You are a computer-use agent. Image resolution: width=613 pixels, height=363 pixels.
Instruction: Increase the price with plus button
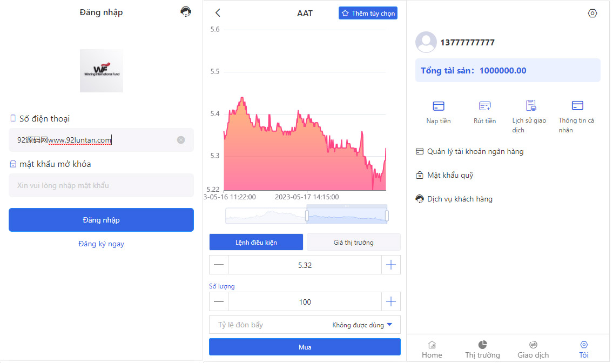[391, 265]
